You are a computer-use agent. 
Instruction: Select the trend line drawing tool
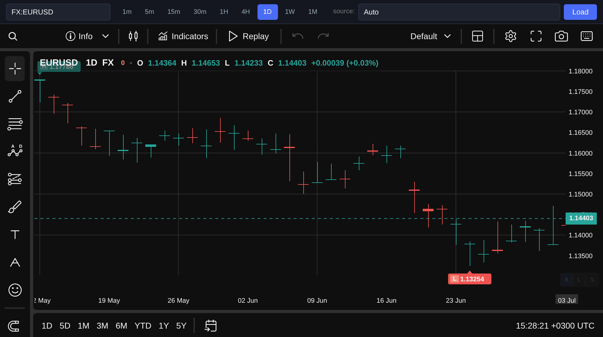pos(15,96)
